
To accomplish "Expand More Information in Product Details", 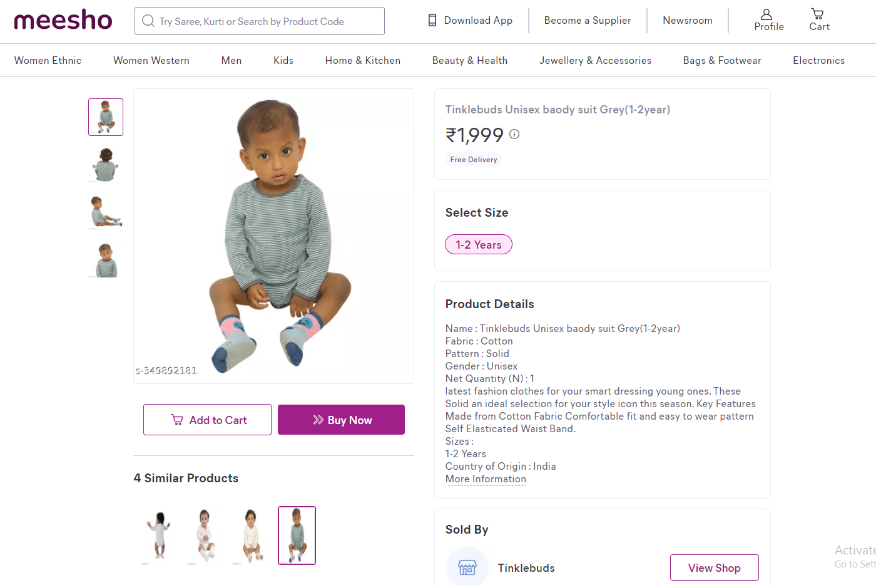I will (x=486, y=479).
